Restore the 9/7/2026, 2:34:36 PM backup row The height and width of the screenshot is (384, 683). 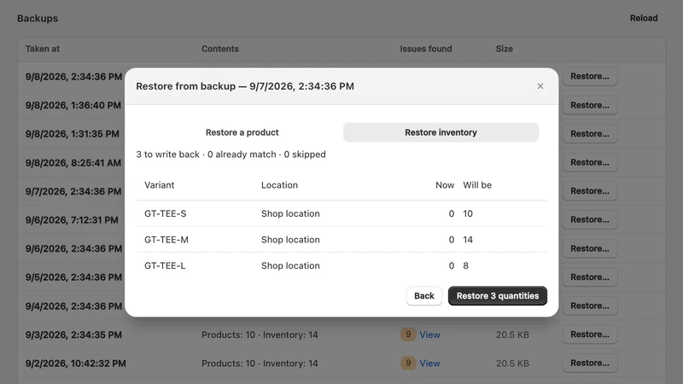[x=590, y=191]
